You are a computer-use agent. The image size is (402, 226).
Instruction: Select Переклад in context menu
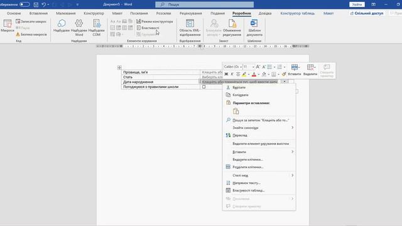(x=259, y=136)
